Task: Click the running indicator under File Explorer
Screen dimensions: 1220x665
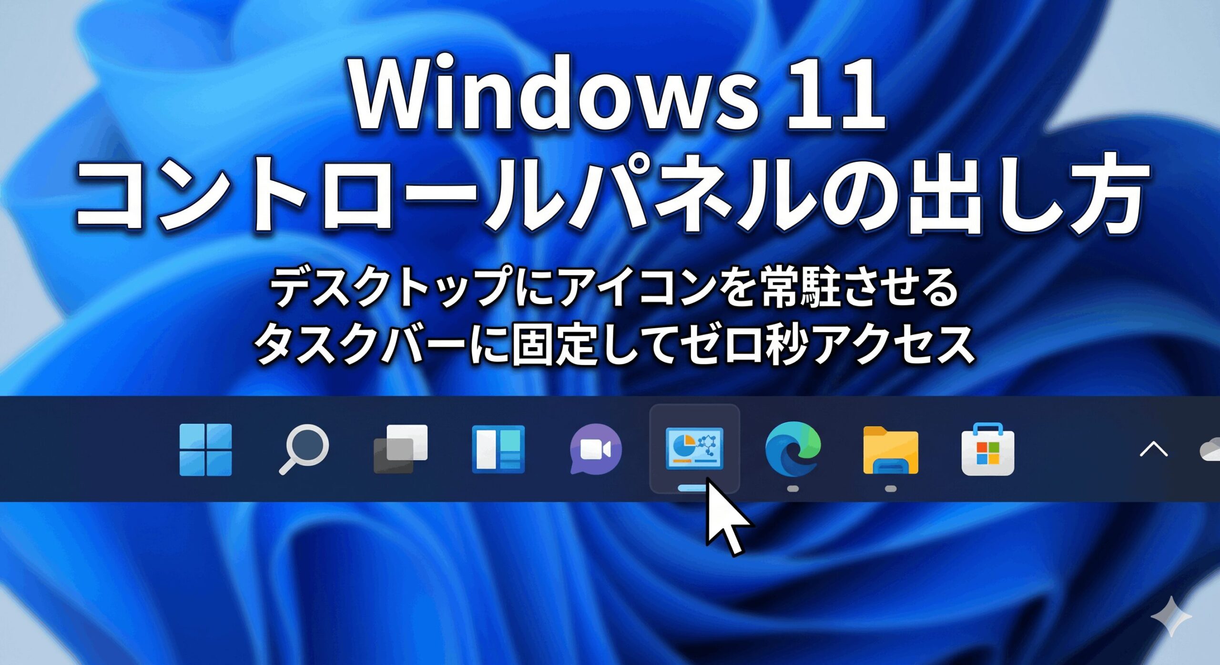Action: [890, 489]
